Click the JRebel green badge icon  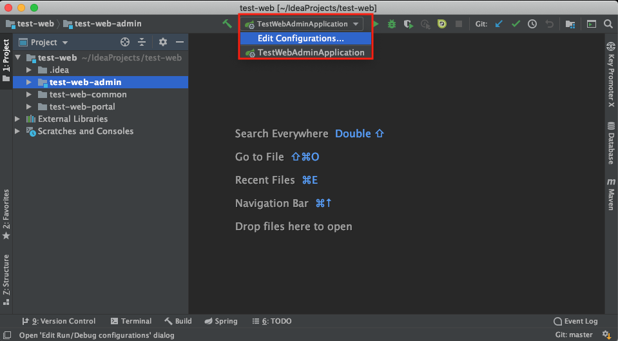pos(442,24)
